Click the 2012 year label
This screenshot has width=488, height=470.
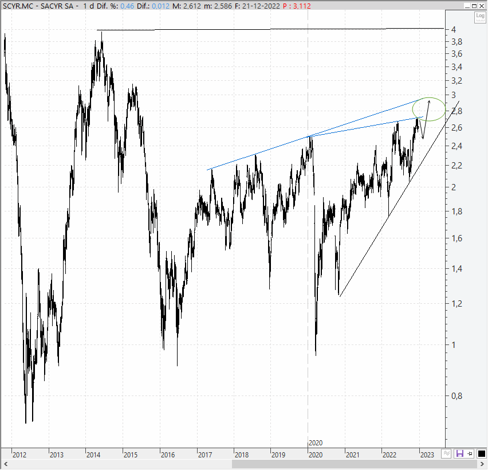tap(19, 455)
